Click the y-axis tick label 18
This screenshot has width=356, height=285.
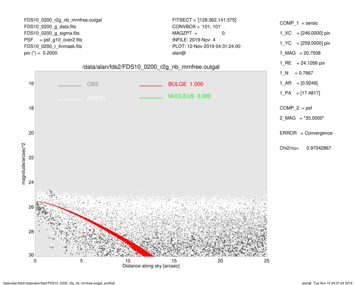(x=31, y=108)
